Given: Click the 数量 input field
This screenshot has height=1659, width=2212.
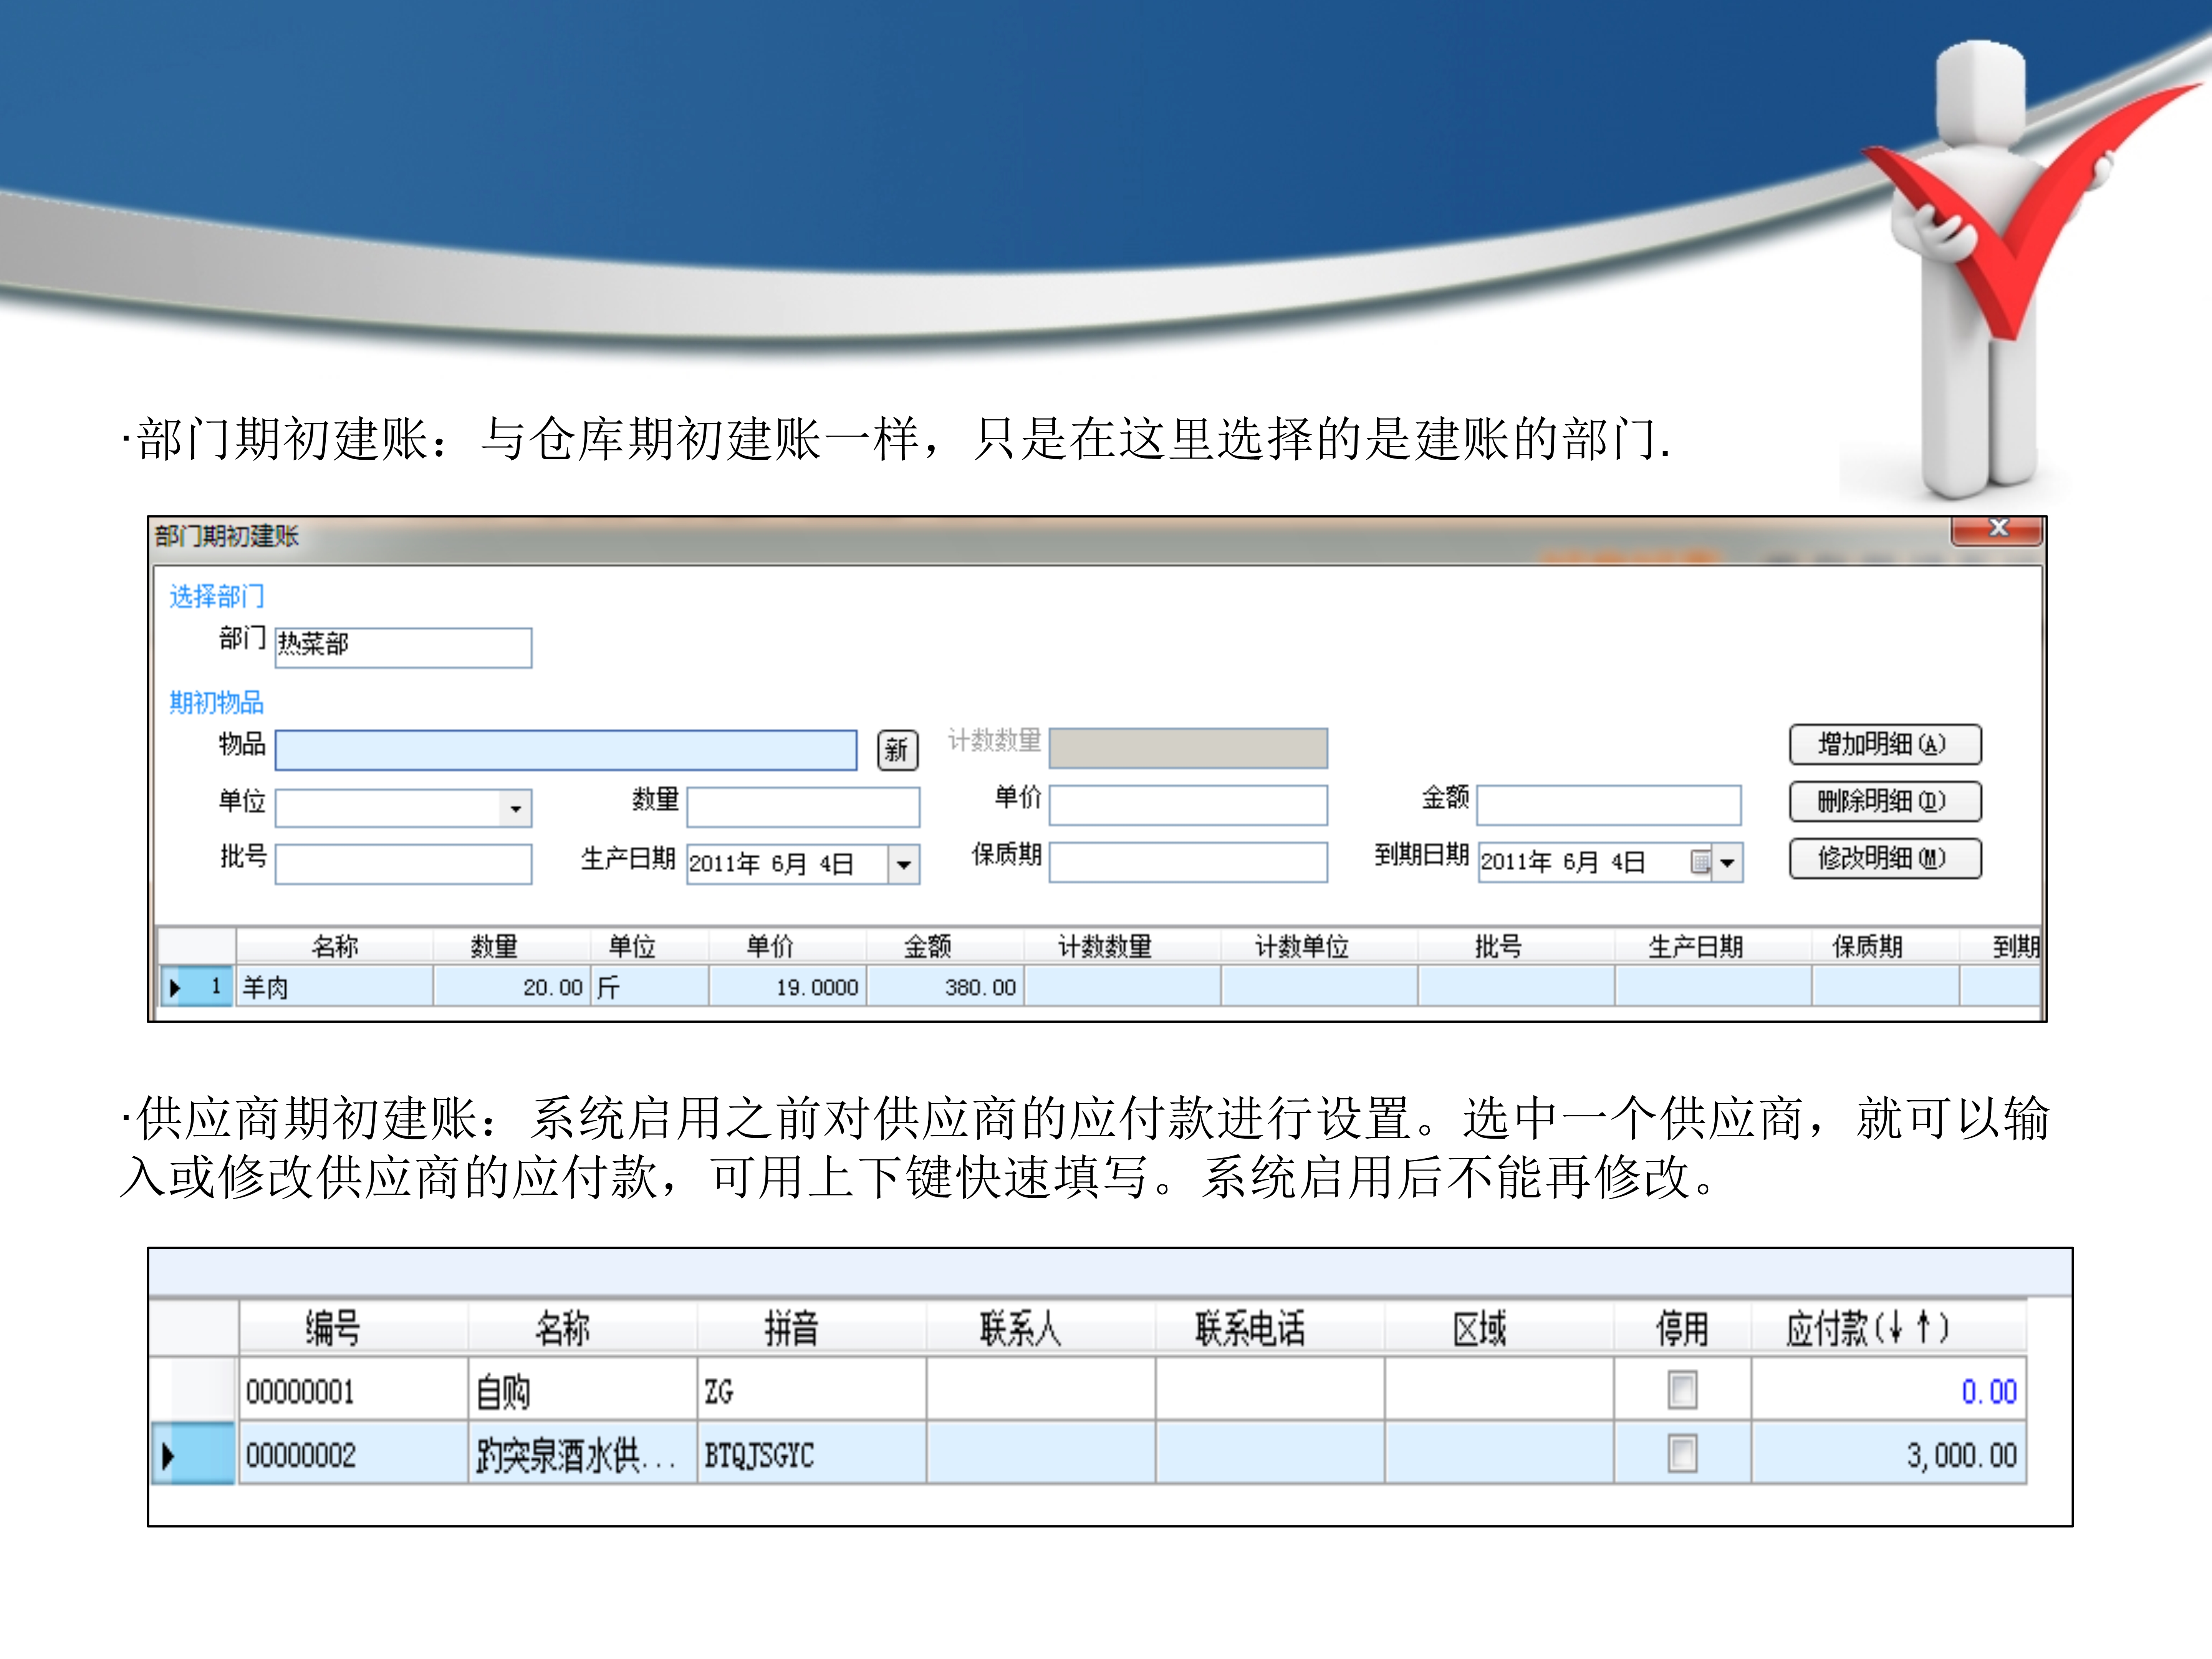Looking at the screenshot, I should click(803, 807).
